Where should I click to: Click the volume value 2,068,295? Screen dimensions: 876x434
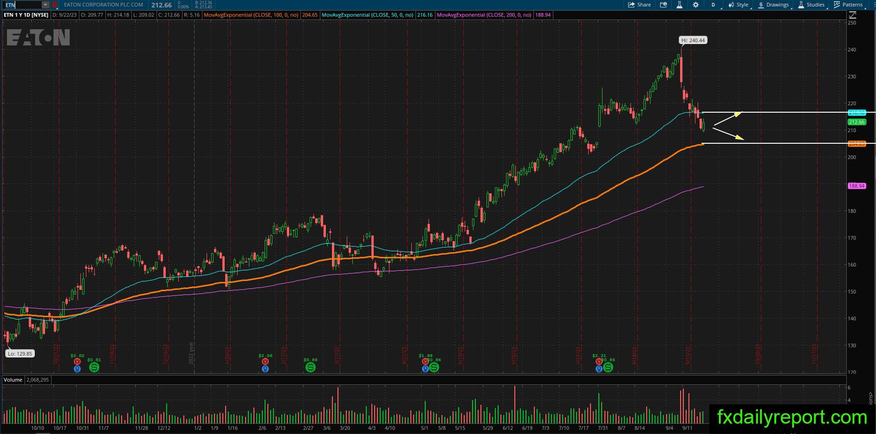coord(38,380)
